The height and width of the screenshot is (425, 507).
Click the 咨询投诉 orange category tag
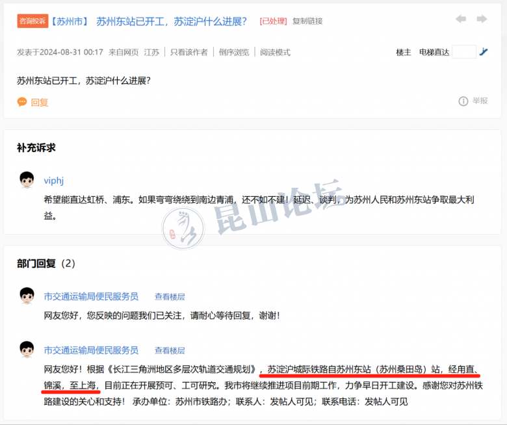pyautogui.click(x=32, y=21)
